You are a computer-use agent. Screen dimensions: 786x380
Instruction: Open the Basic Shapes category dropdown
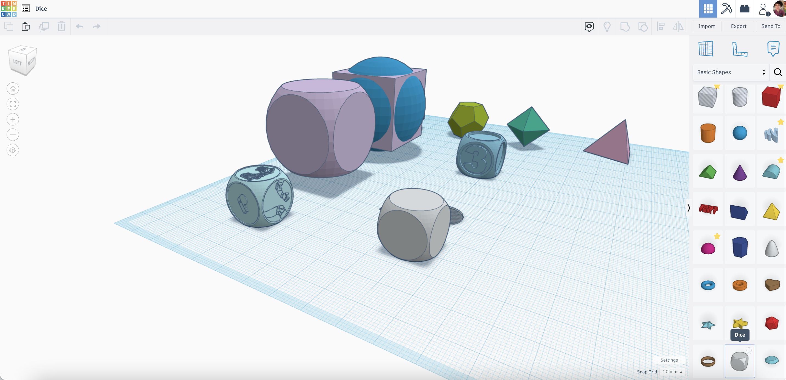pos(731,72)
